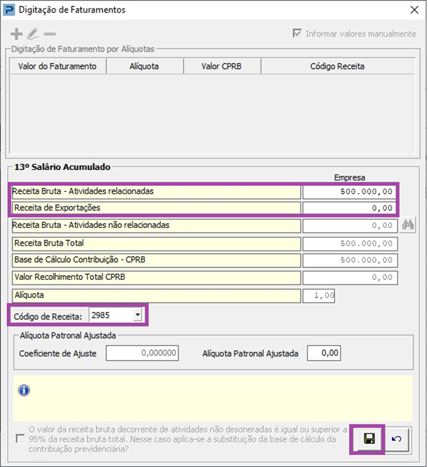Click the Valor CPRB column header
The width and height of the screenshot is (428, 467).
tap(222, 66)
